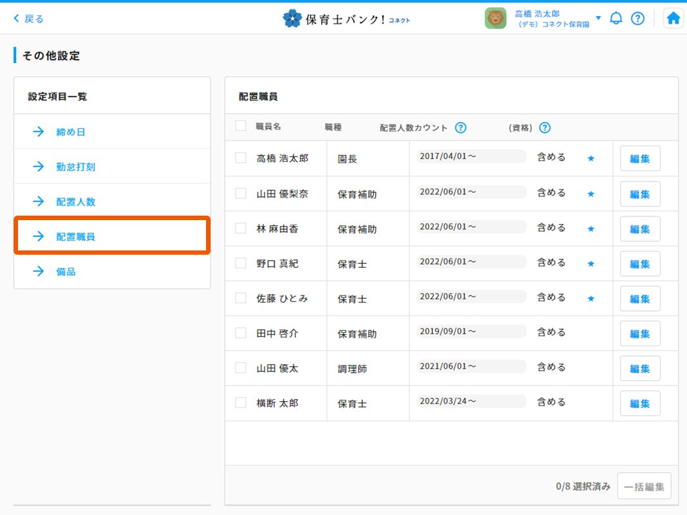Open the 2017/04/01～ date field for 高橋 浩太郎

[x=471, y=156]
